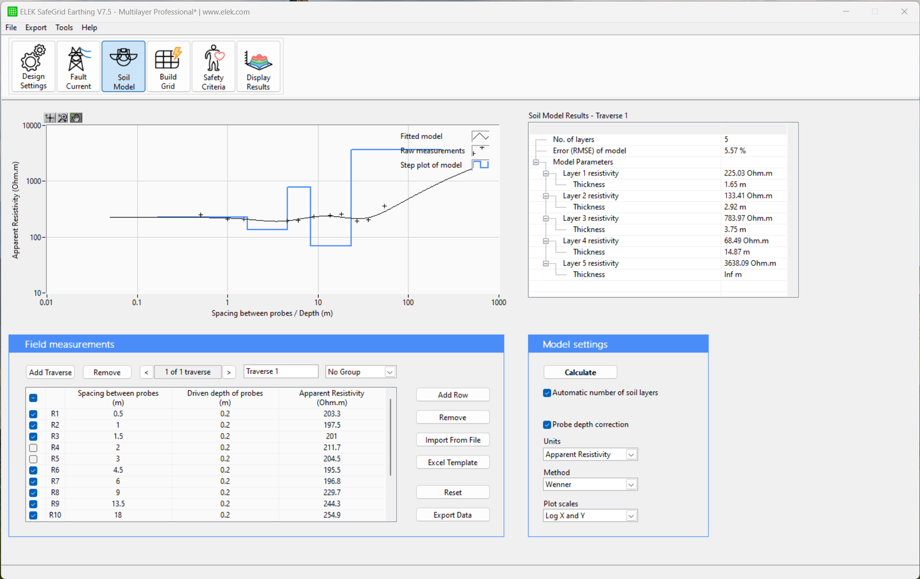
Task: Click the R1 apparent resistivity cell 203.3
Action: [332, 414]
